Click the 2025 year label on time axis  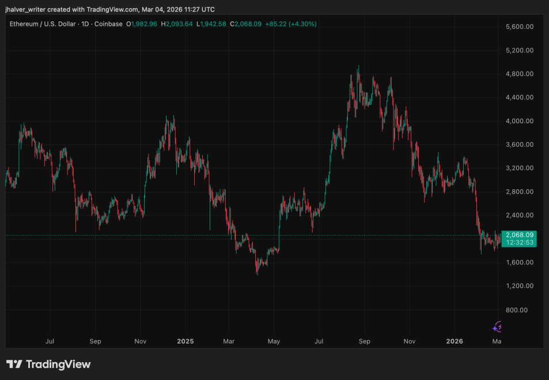tap(185, 341)
